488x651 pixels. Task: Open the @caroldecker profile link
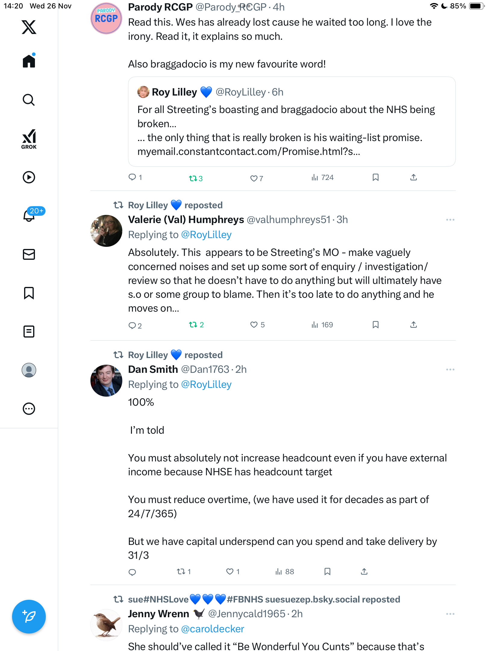click(x=212, y=629)
